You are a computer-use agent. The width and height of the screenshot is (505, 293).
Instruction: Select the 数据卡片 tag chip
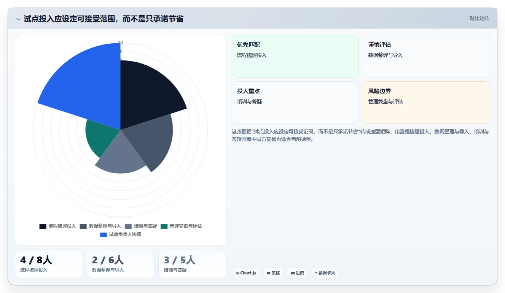pyautogui.click(x=325, y=273)
